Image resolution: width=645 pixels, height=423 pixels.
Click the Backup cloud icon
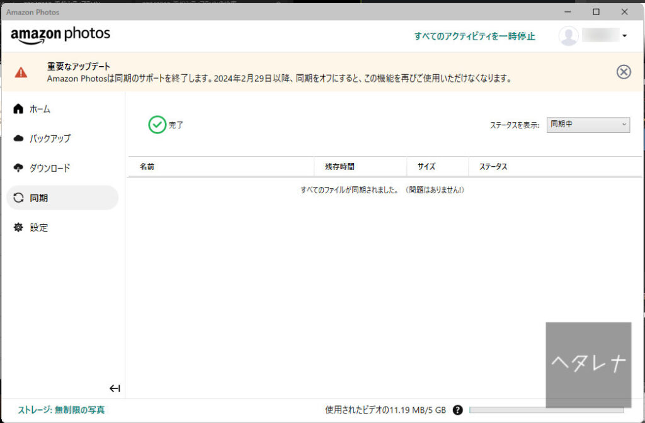point(18,138)
